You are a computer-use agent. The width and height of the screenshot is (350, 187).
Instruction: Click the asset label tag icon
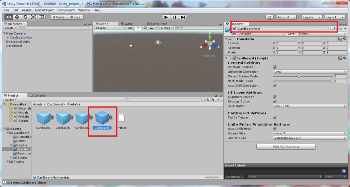[x=344, y=171]
